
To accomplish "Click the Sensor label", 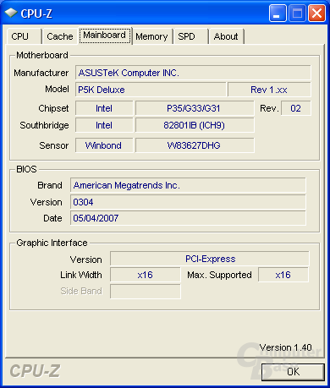I will coord(54,145).
